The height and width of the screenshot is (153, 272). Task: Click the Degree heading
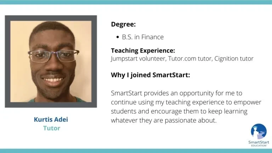(x=123, y=24)
